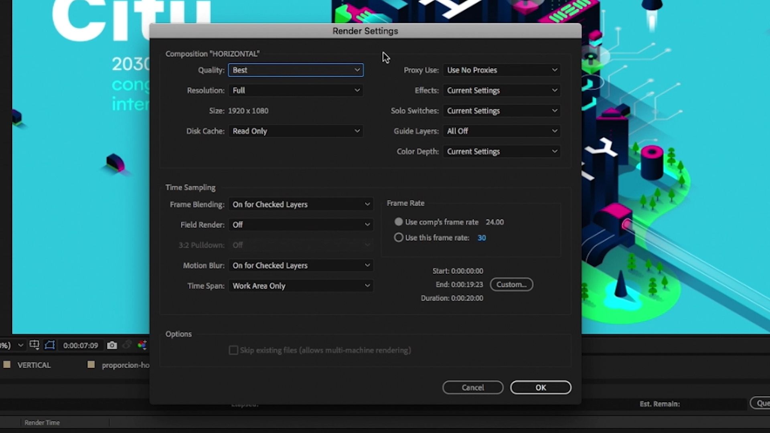The image size is (770, 433).
Task: Open the Effects dropdown
Action: [501, 91]
